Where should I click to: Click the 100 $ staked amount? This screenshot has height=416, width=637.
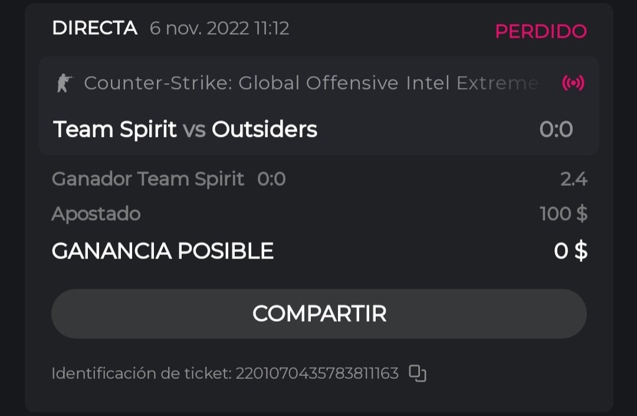pos(563,214)
